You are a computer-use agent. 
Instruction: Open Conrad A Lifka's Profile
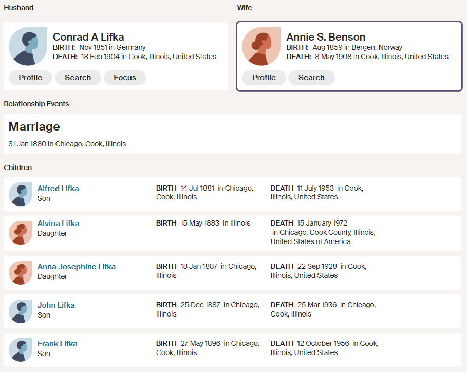pyautogui.click(x=30, y=78)
